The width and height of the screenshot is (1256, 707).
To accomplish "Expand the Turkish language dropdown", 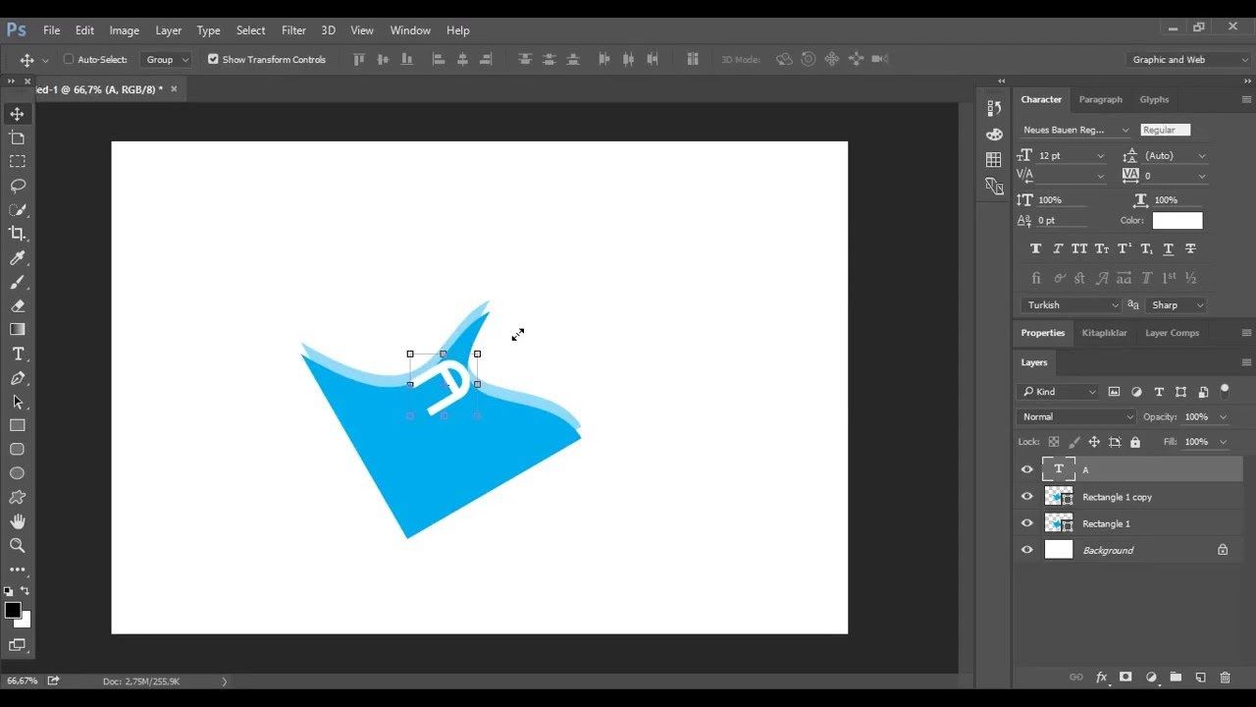I will pyautogui.click(x=1071, y=305).
